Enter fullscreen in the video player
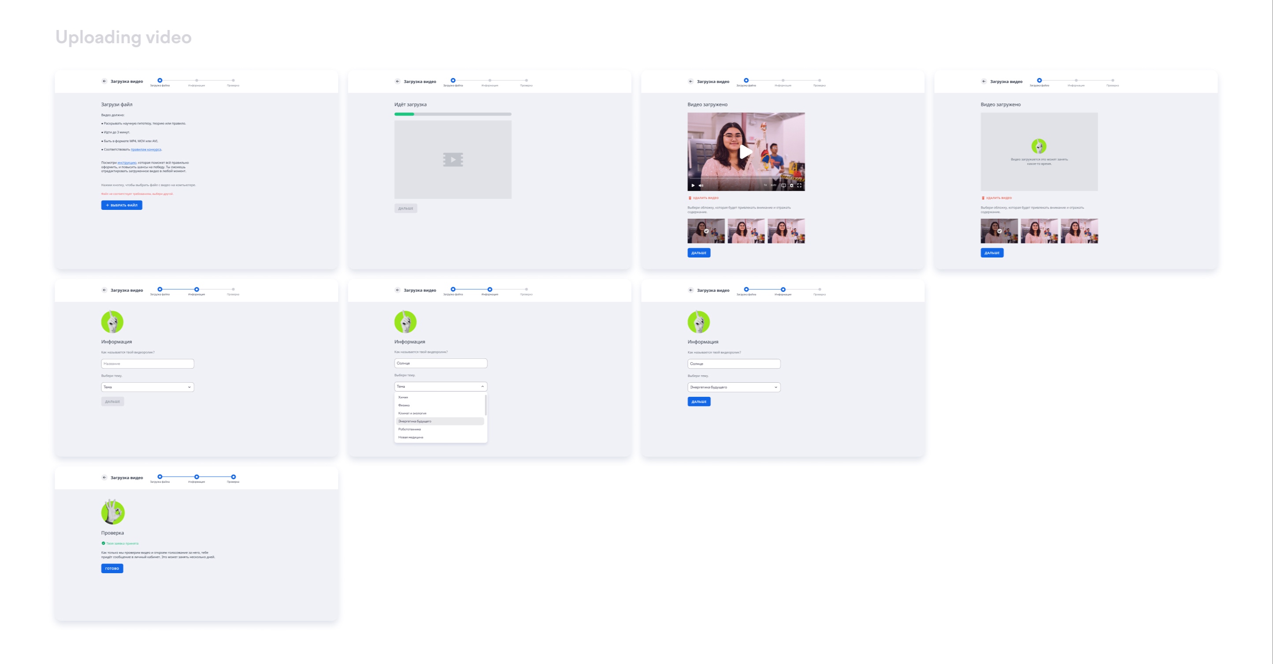This screenshot has width=1273, height=664. 799,186
